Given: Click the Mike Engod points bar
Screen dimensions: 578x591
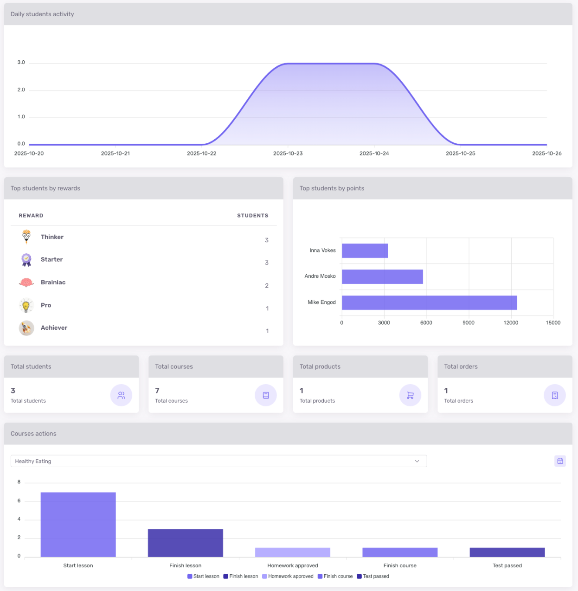Looking at the screenshot, I should (429, 302).
